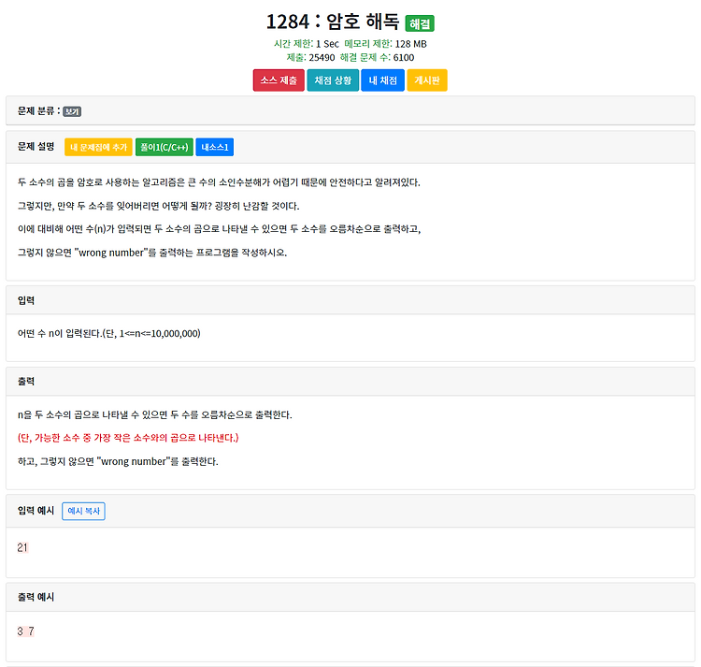Click the title 1284 : 암호 해독
701x667 pixels.
(332, 22)
